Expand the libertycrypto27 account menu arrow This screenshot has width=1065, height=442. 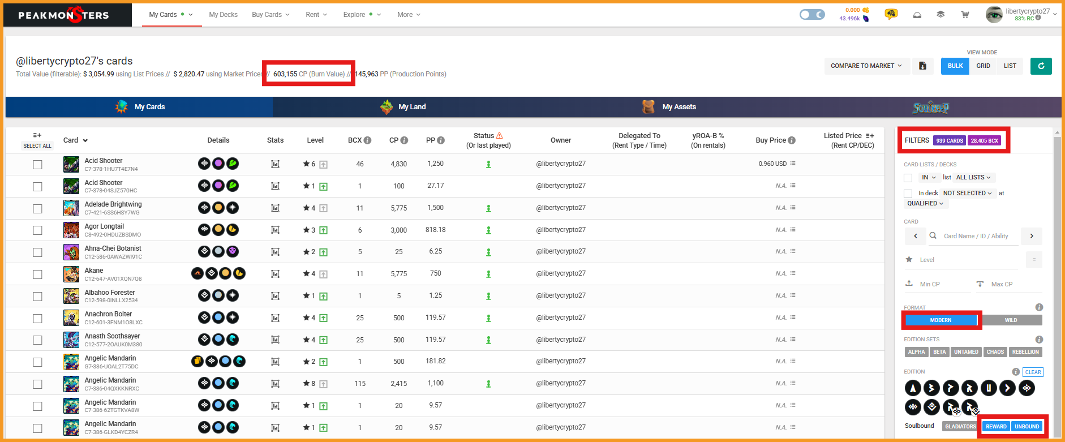pos(1055,15)
